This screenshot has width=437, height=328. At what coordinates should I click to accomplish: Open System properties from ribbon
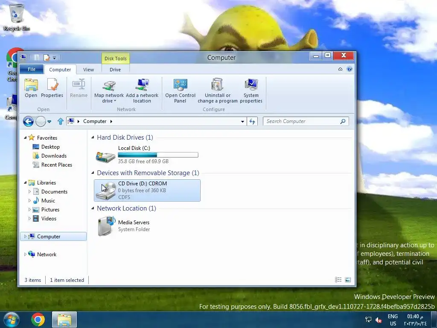point(251,91)
